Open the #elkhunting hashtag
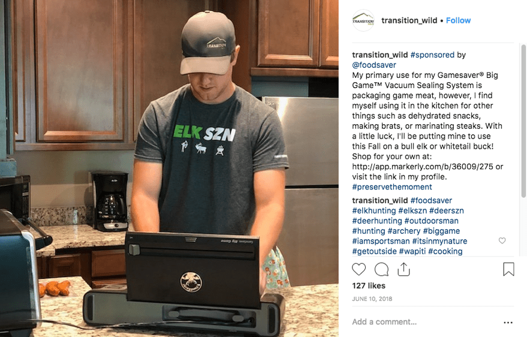 pos(374,210)
